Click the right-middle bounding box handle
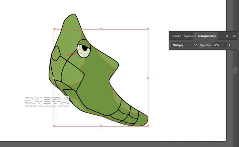This screenshot has width=239, height=147. point(148,78)
